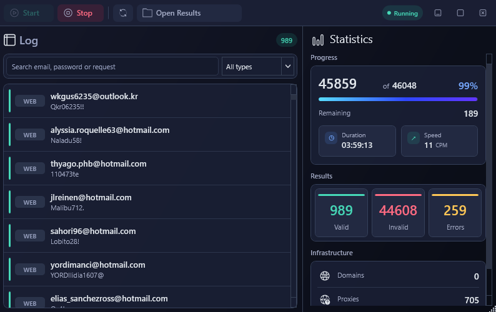
Task: Select the Invalid results card
Action: tap(398, 213)
